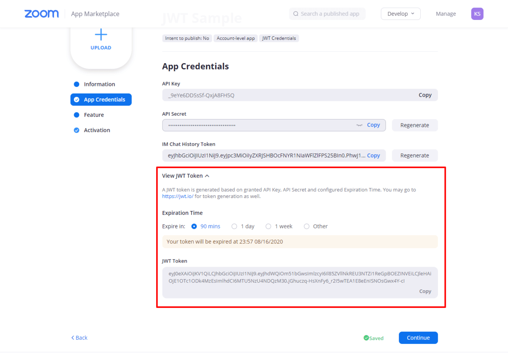
Task: Go Back to the previous step
Action: (x=79, y=338)
